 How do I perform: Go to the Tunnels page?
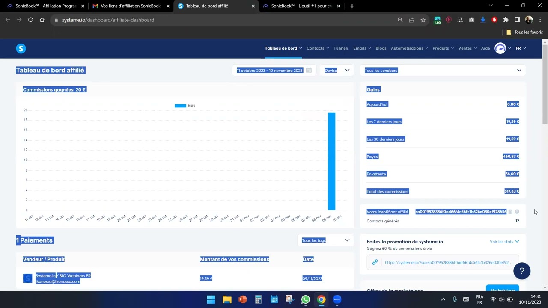pyautogui.click(x=341, y=48)
